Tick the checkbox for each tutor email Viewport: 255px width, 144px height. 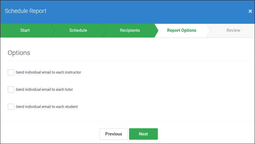coord(11,90)
